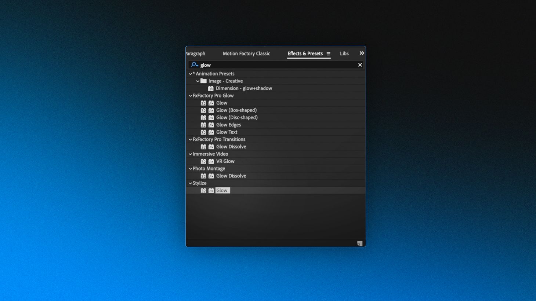Click the create new animation preset icon

tap(360, 243)
